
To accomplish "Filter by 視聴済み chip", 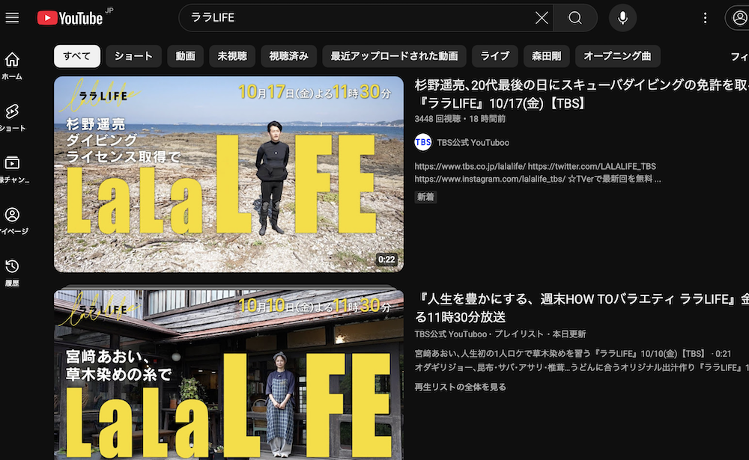I will pyautogui.click(x=288, y=56).
